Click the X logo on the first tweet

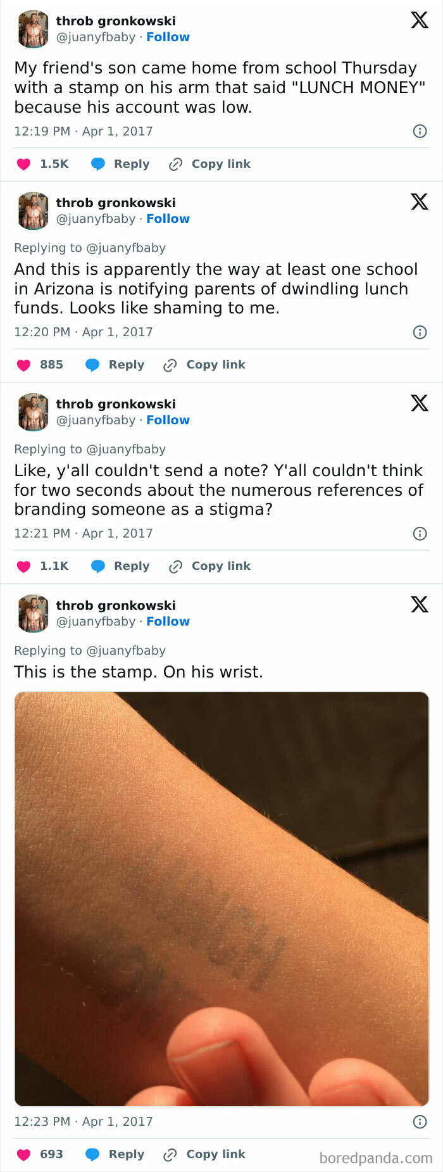[419, 20]
